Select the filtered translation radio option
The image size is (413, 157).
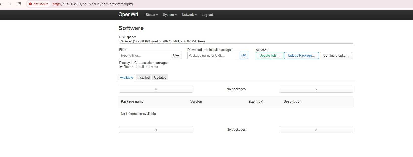[x=121, y=67]
